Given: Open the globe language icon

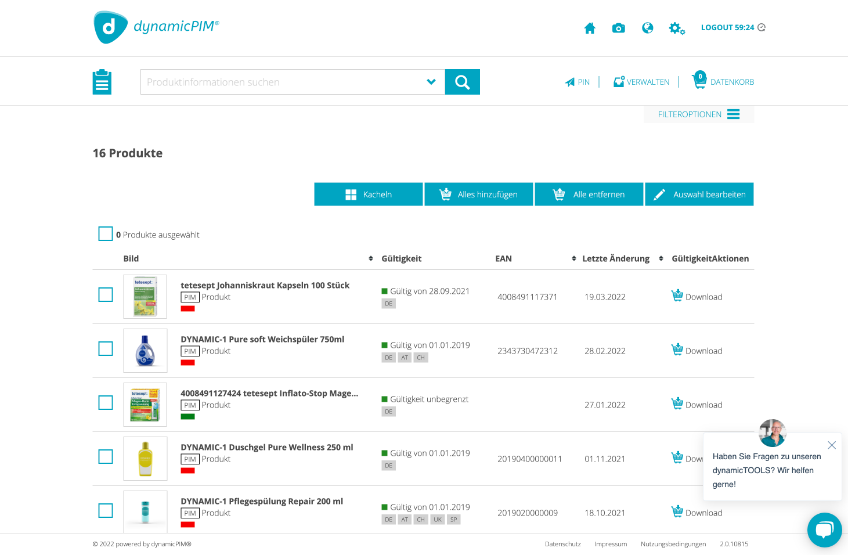Looking at the screenshot, I should click(648, 28).
